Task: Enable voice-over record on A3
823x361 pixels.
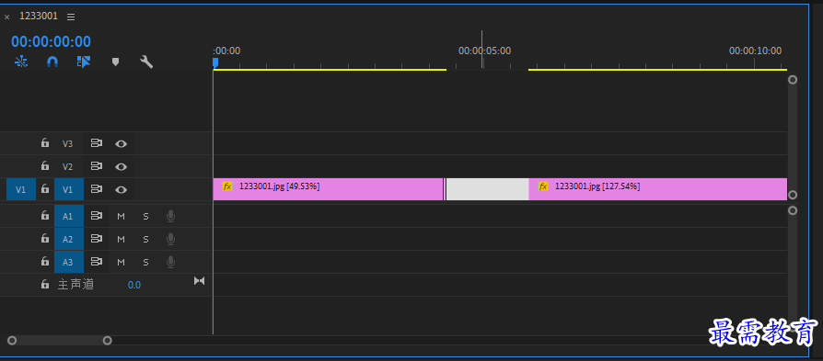Action: click(x=170, y=262)
